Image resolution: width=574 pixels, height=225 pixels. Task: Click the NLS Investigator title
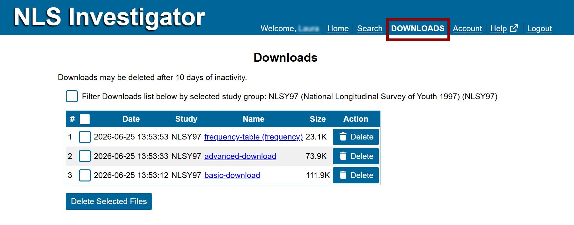tap(109, 17)
